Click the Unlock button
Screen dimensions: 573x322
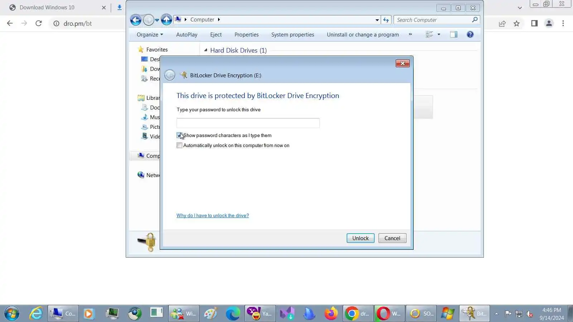pyautogui.click(x=360, y=238)
